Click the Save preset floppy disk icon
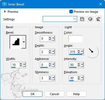The height and width of the screenshot is (100, 105). (82, 19)
